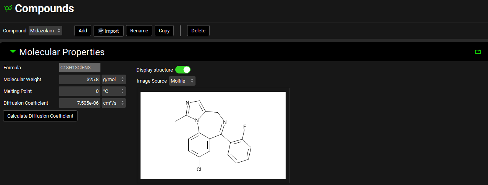The width and height of the screenshot is (488, 185).
Task: Click the Copy compound button
Action: (164, 31)
